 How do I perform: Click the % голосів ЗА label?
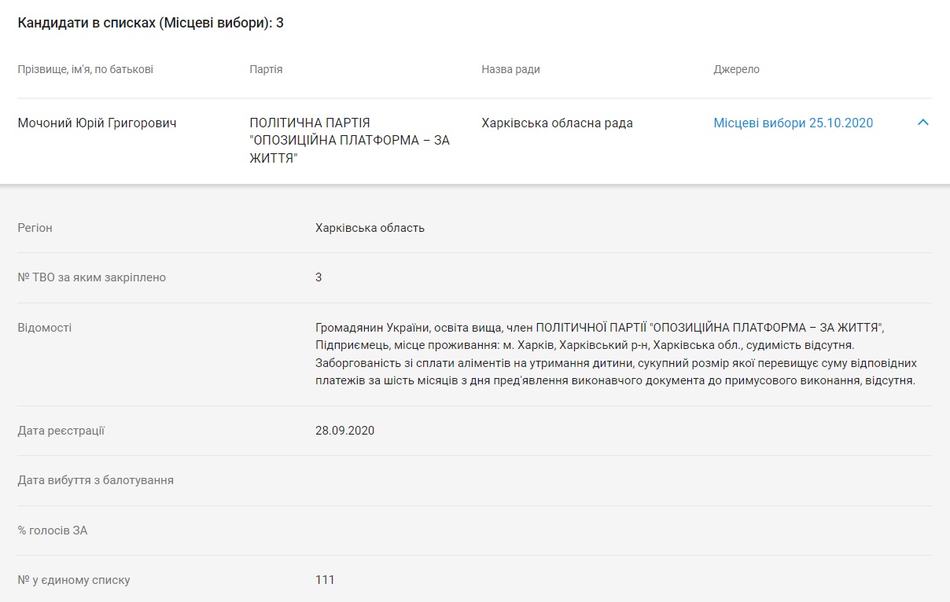(x=52, y=530)
